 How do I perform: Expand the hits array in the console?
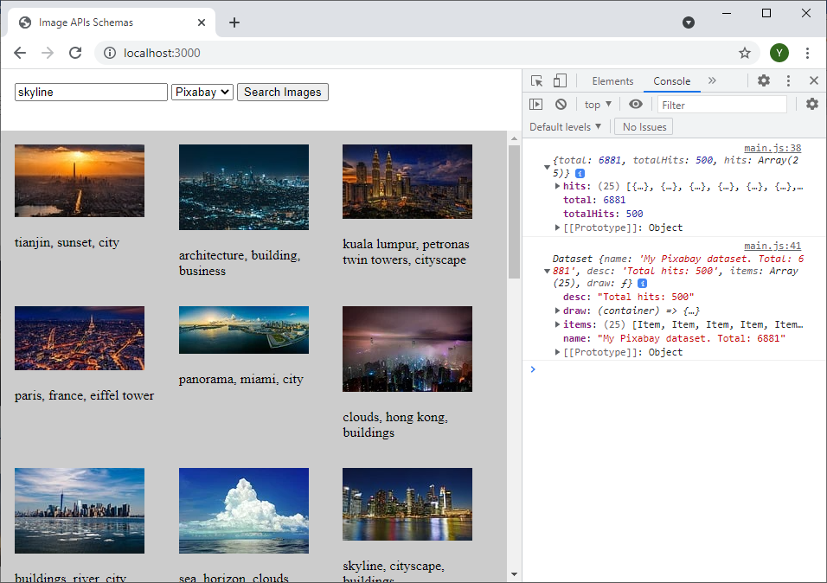pyautogui.click(x=558, y=185)
